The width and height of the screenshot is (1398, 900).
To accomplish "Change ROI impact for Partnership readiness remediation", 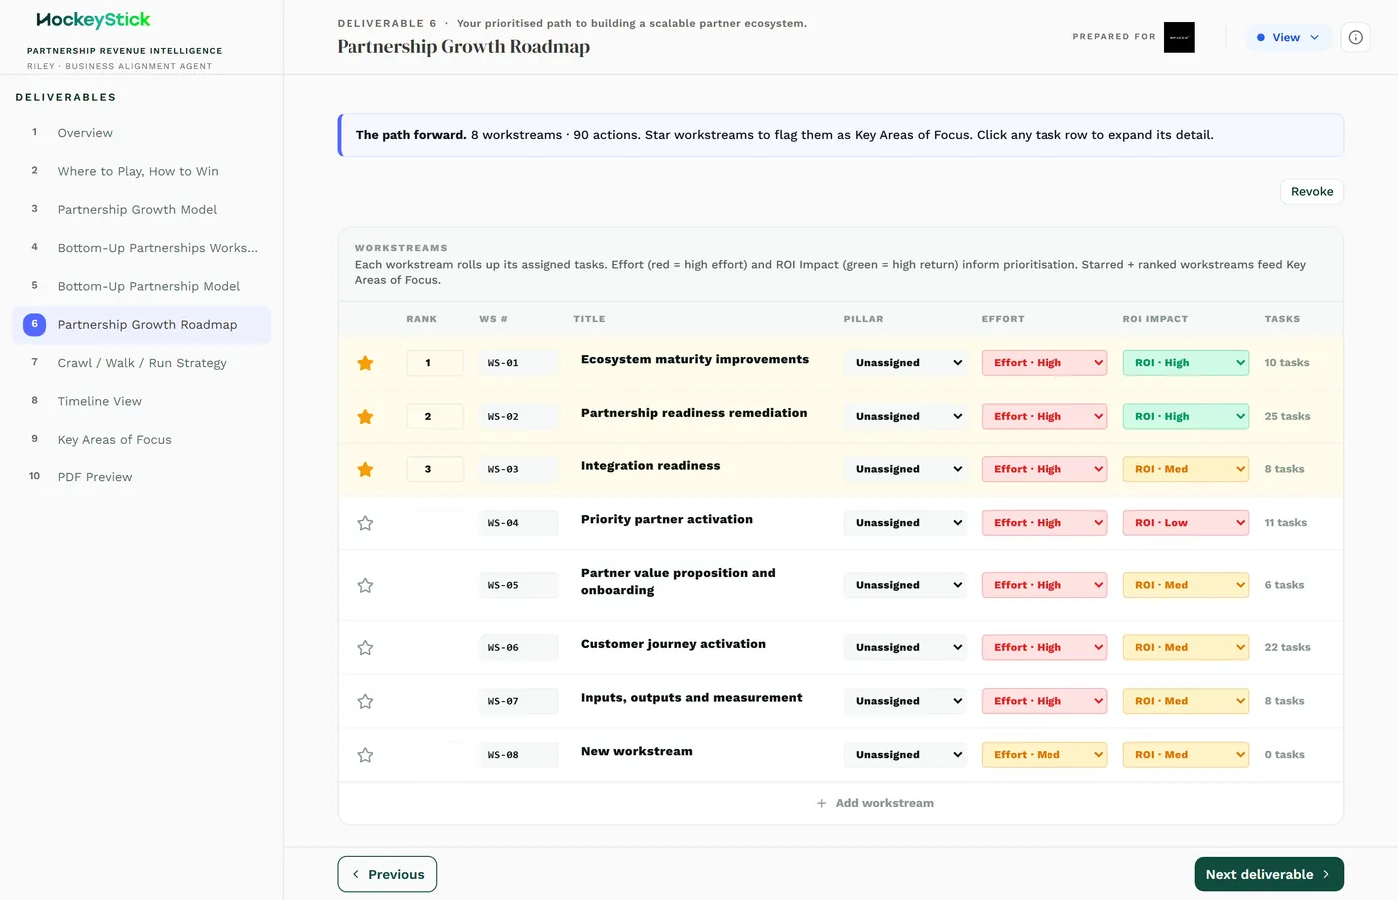I will (1186, 416).
